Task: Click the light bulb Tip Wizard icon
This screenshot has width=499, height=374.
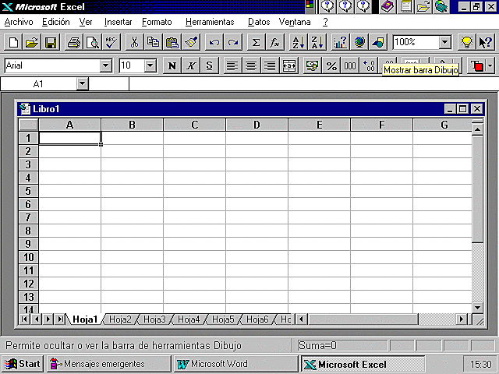Action: tap(467, 42)
